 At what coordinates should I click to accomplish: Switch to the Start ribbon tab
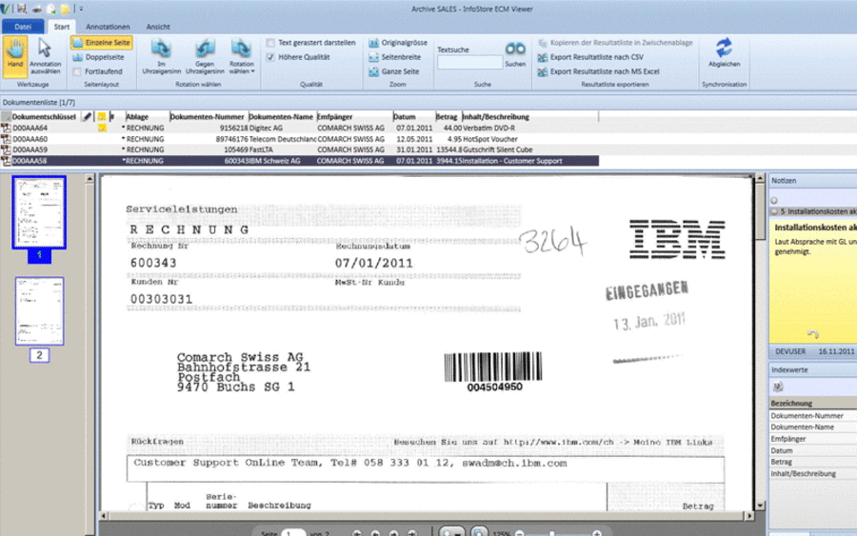[62, 27]
